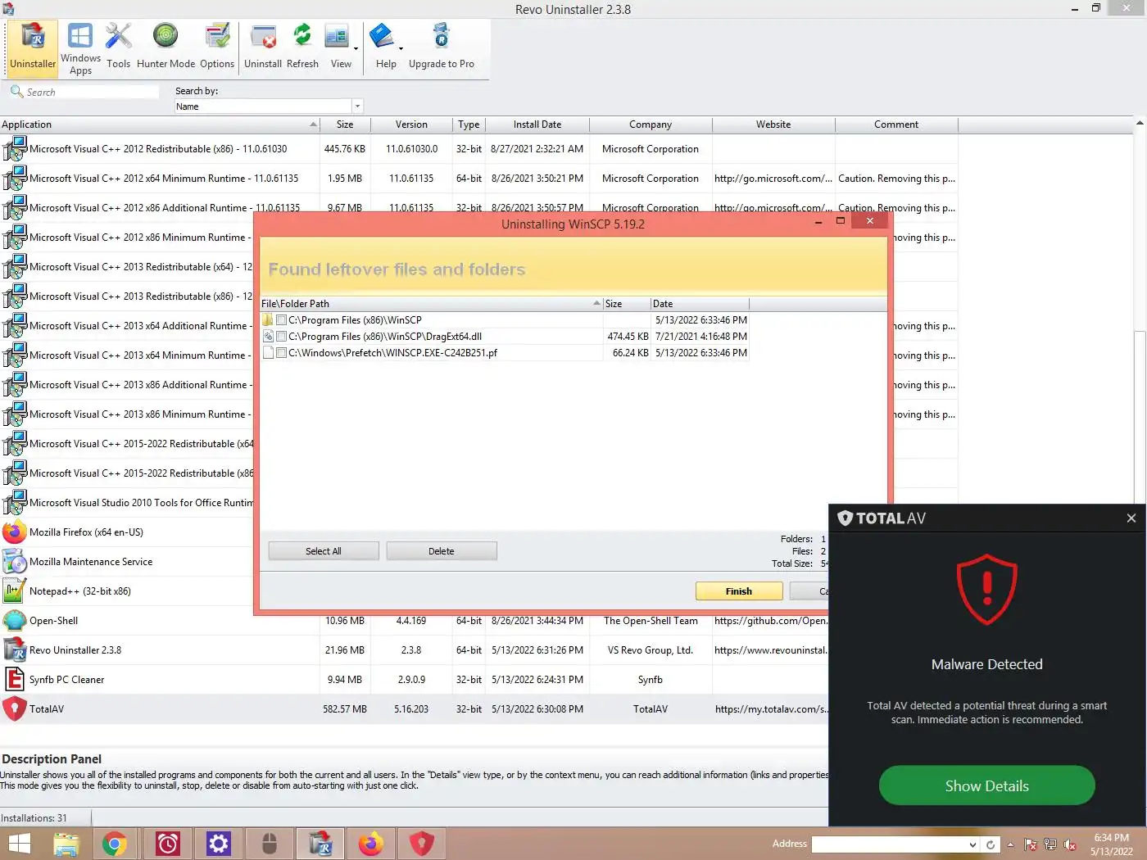
Task: Select Microsoft Visual Studio 2010 Tools row
Action: coord(127,503)
